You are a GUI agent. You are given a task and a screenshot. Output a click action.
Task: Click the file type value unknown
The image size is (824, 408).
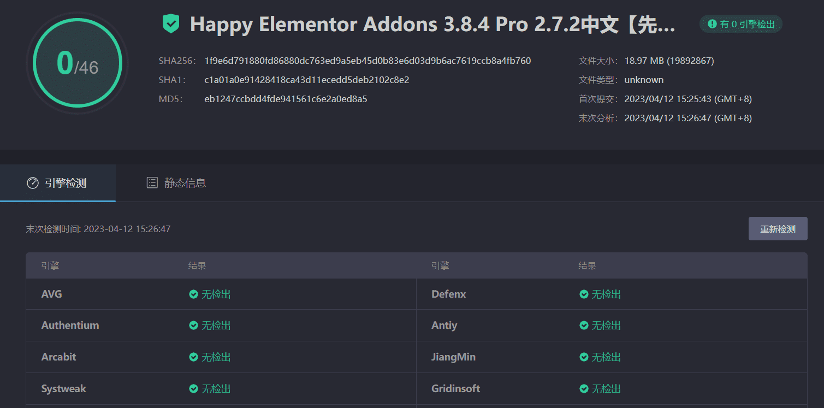[644, 80]
